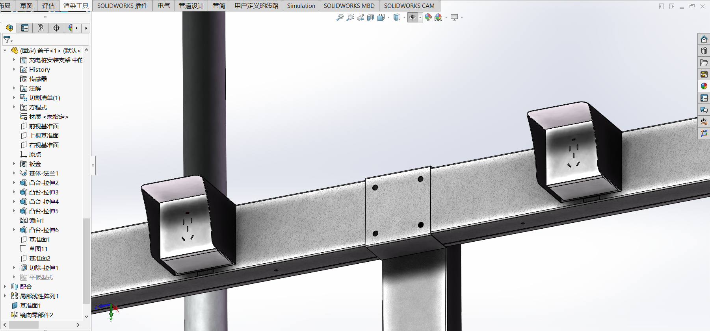
Task: Open the View Settings monitor icon
Action: pos(454,17)
